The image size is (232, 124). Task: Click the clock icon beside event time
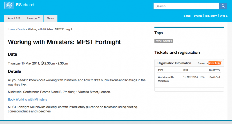point(42,63)
